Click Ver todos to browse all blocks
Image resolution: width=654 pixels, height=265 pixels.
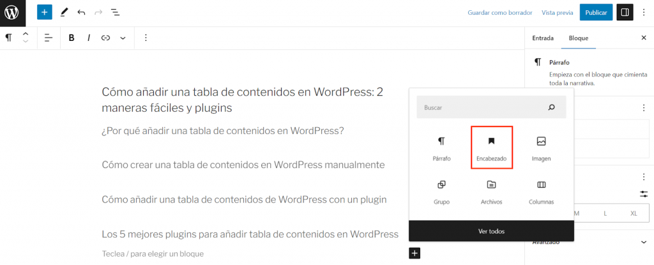tap(491, 231)
